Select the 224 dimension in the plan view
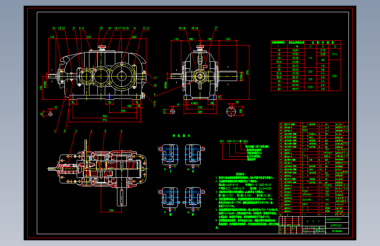380x246 pixels. coord(111,210)
